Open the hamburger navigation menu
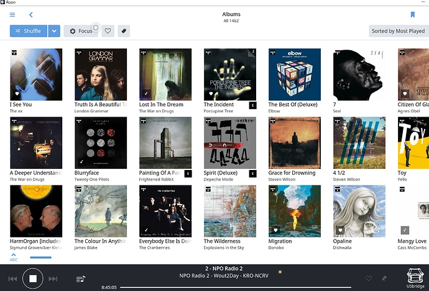Image resolution: width=429 pixels, height=291 pixels. tap(12, 15)
